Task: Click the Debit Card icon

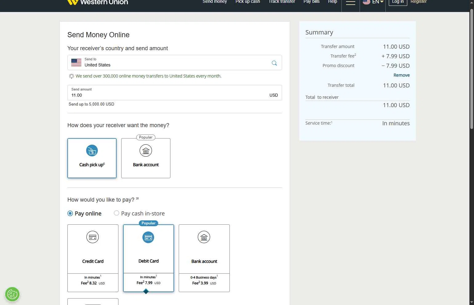Action: (148, 237)
